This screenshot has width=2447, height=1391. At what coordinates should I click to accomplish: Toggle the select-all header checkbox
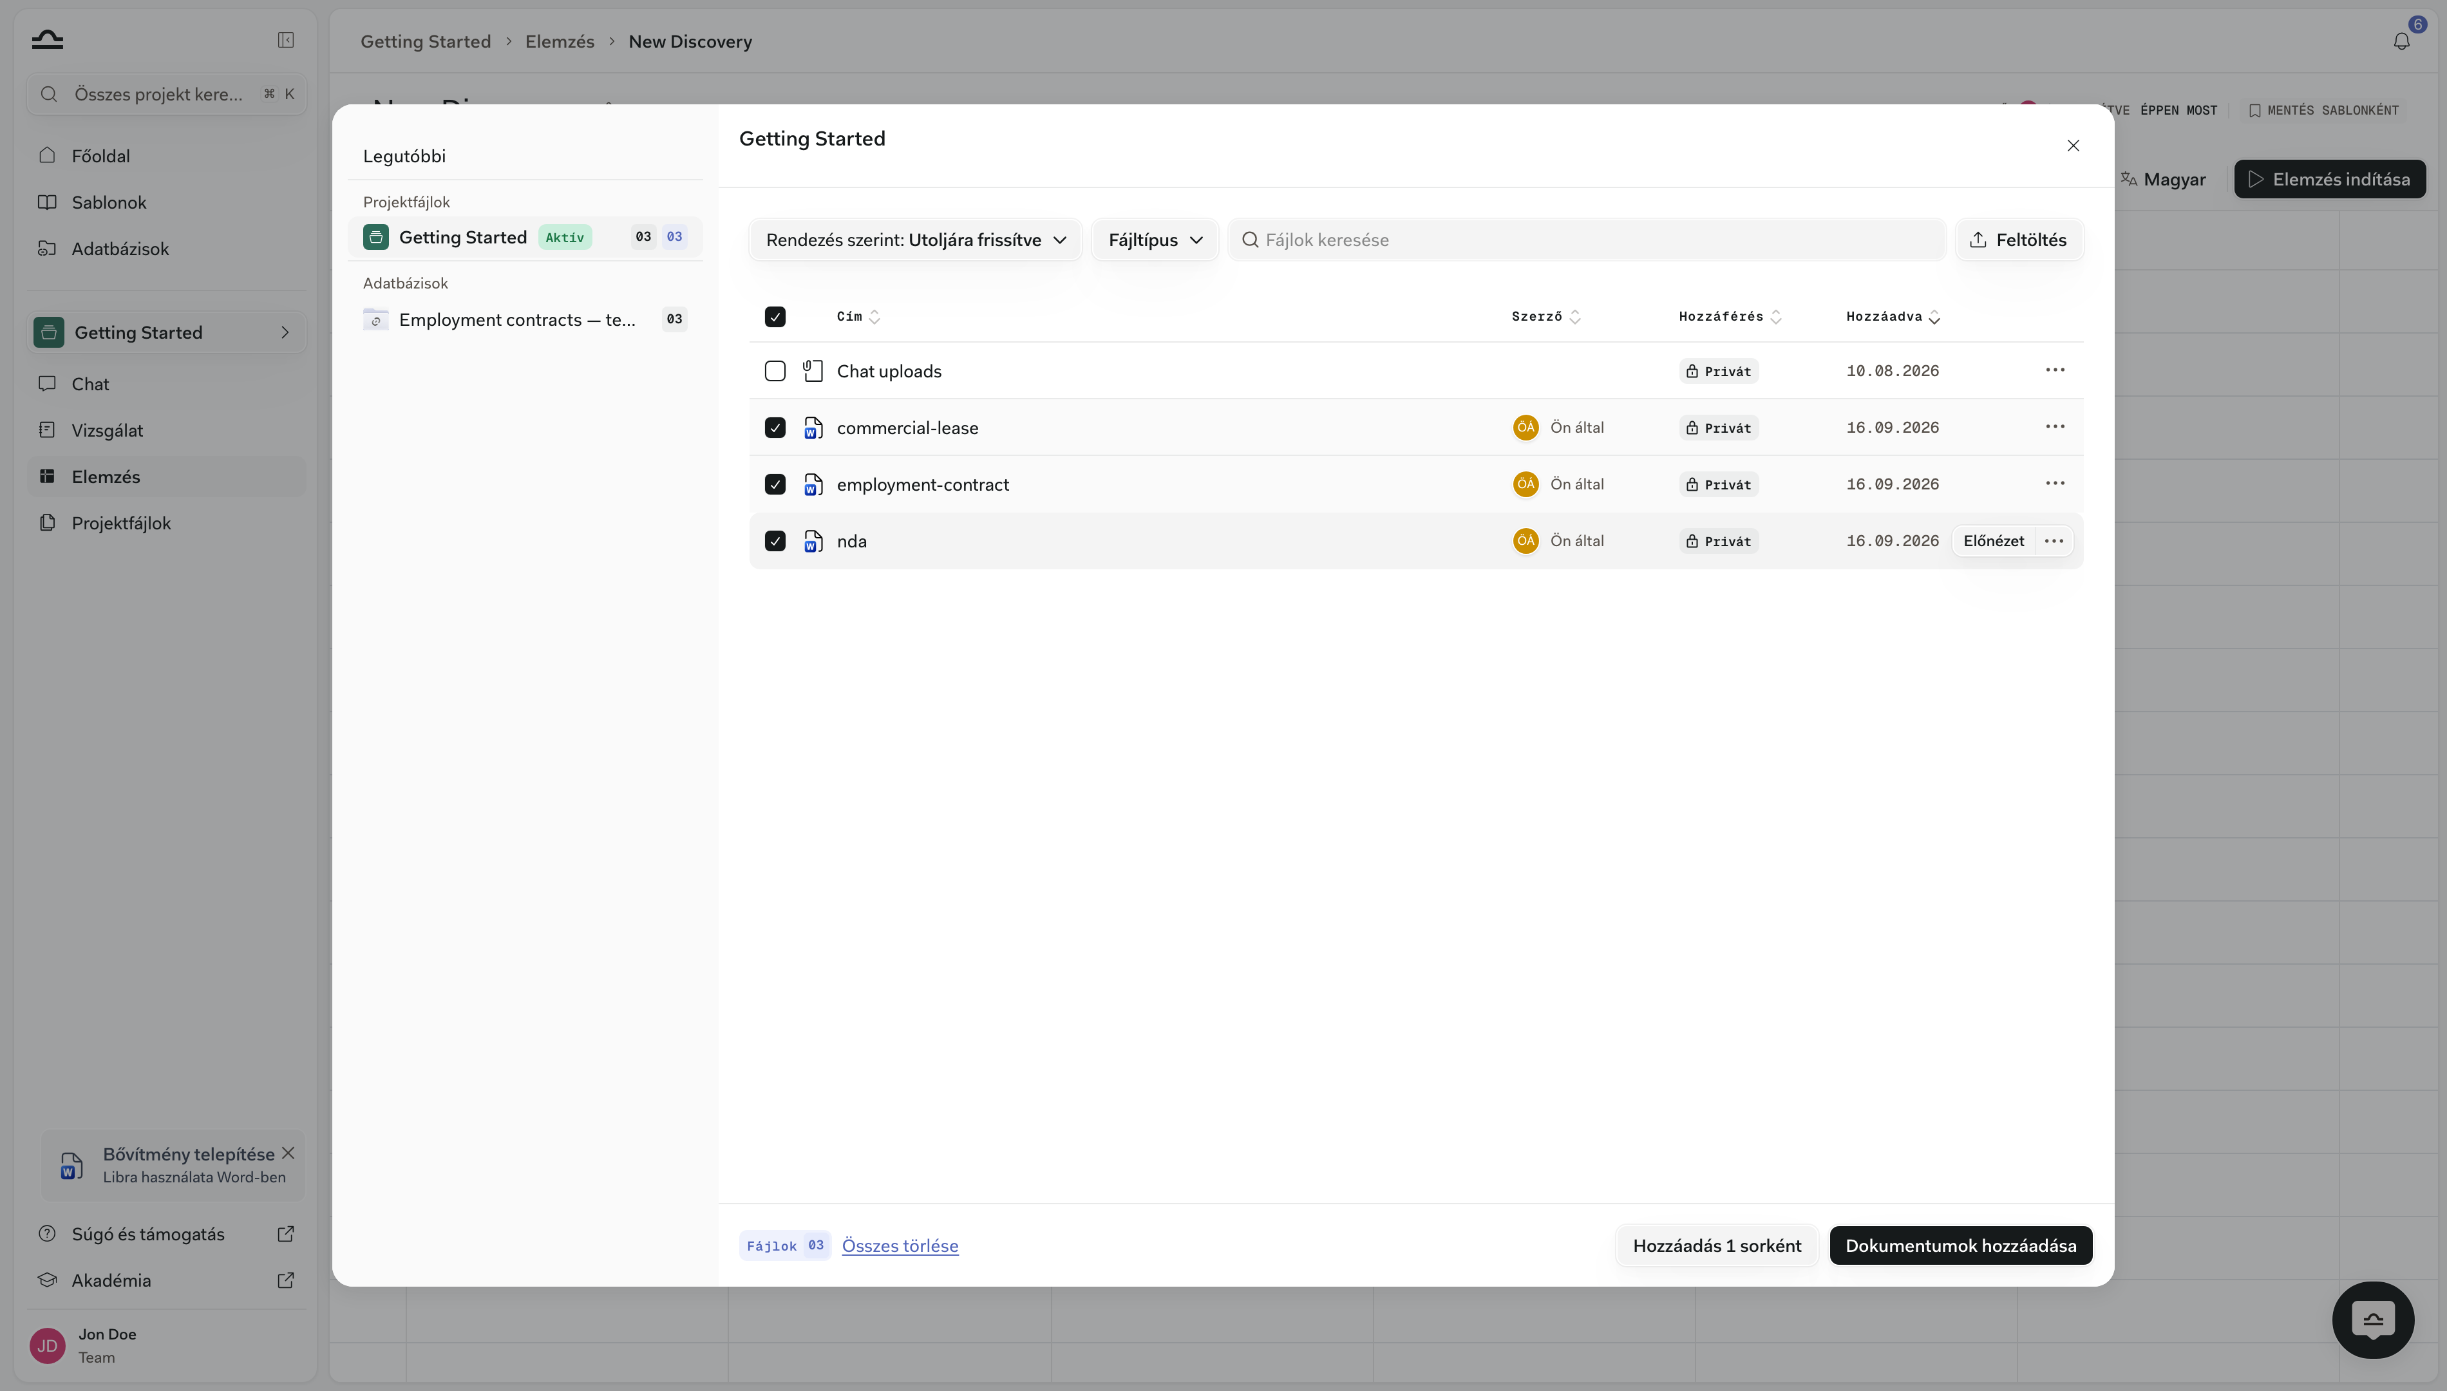coord(775,316)
